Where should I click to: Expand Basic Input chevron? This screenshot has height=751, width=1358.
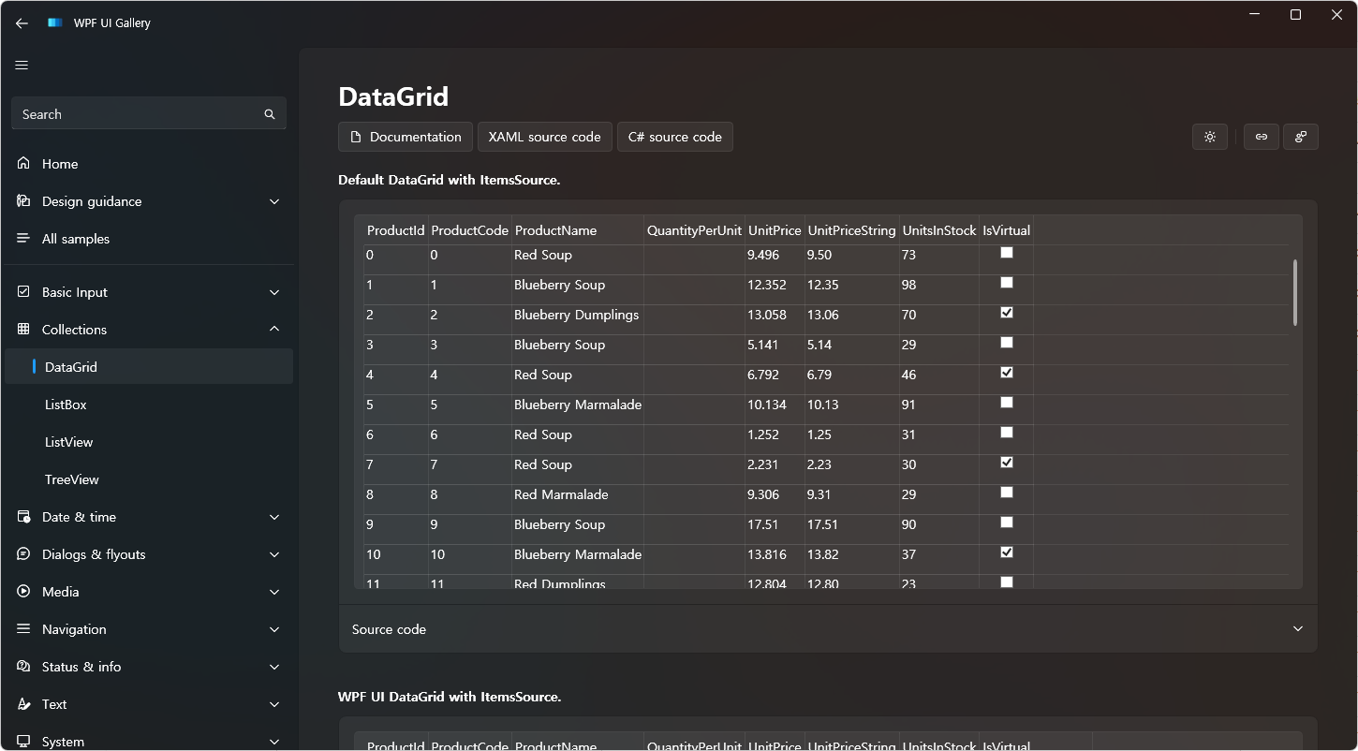[x=274, y=292]
